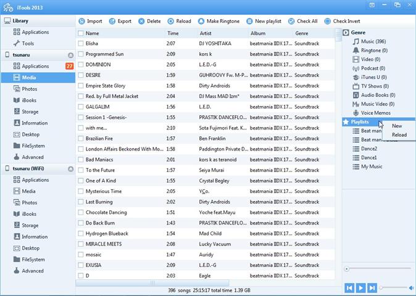Click the Import toolbar icon
416x296 pixels.
[81, 21]
